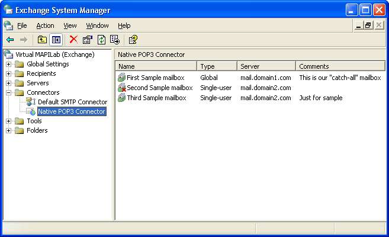Sort list by the Name column header
The image size is (389, 237).
click(156, 66)
